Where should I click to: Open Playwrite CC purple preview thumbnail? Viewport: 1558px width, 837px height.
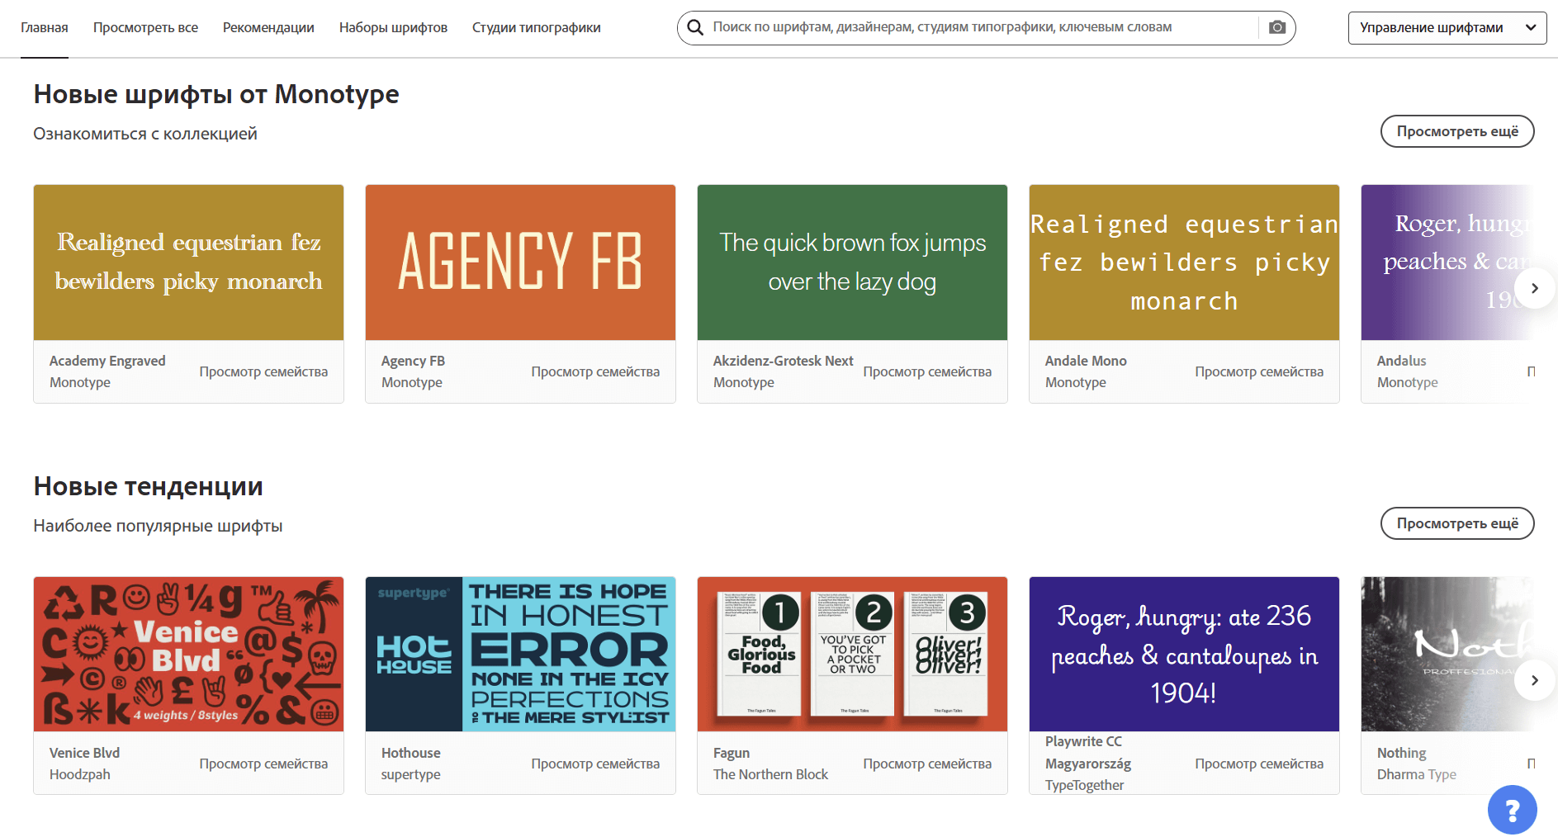[1184, 654]
